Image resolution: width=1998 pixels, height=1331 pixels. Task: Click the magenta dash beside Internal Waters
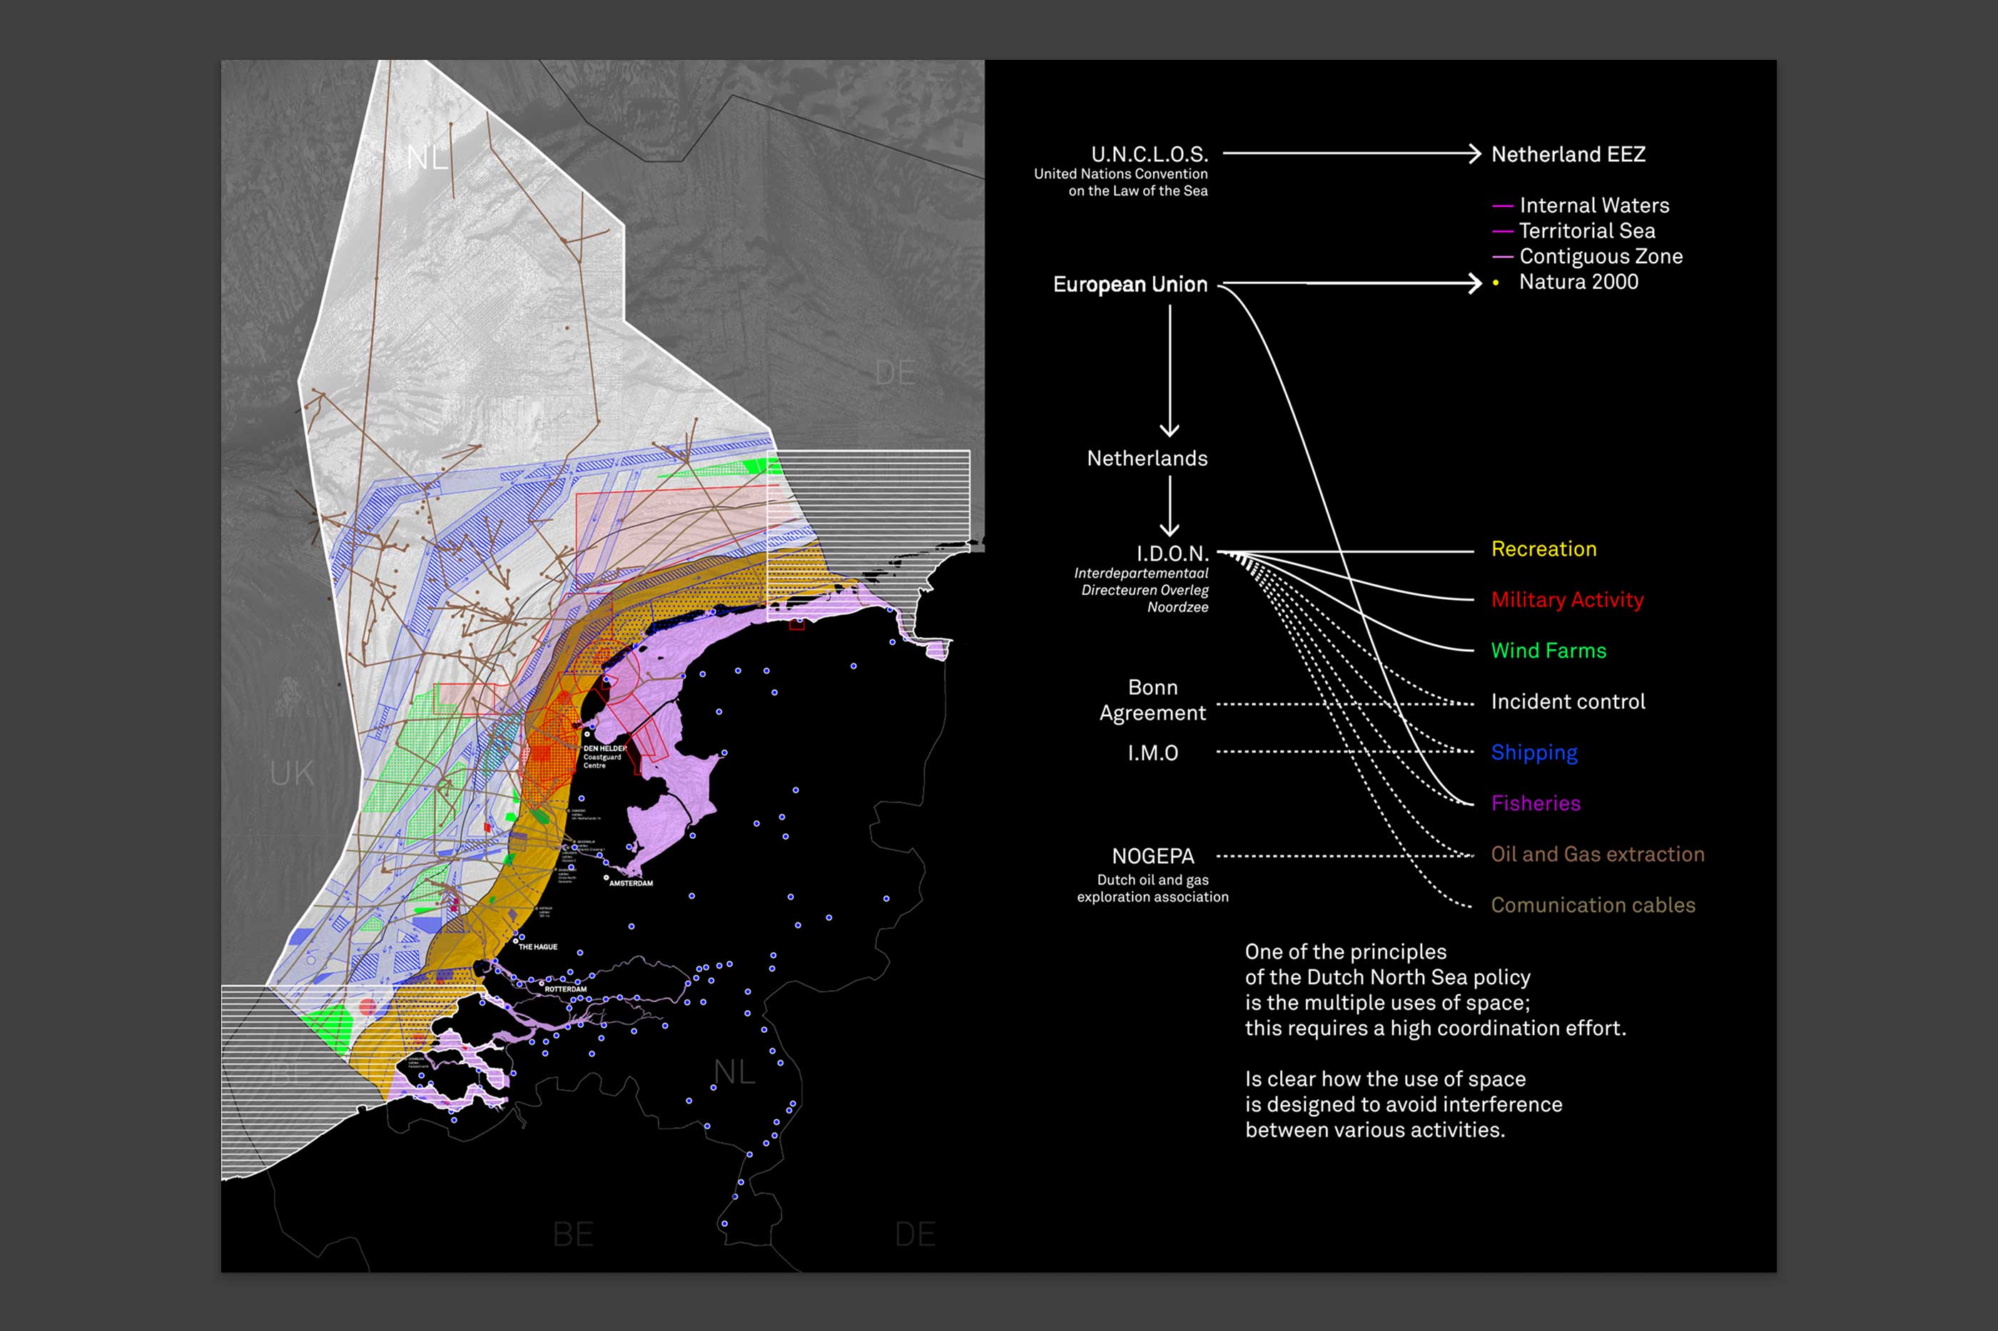1502,206
